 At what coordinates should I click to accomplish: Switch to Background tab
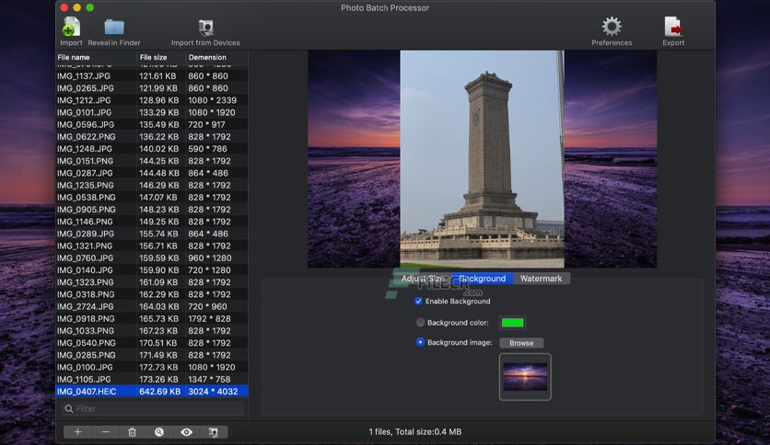pos(483,279)
